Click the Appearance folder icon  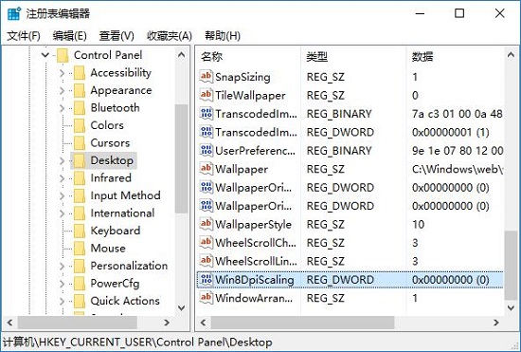pos(79,90)
